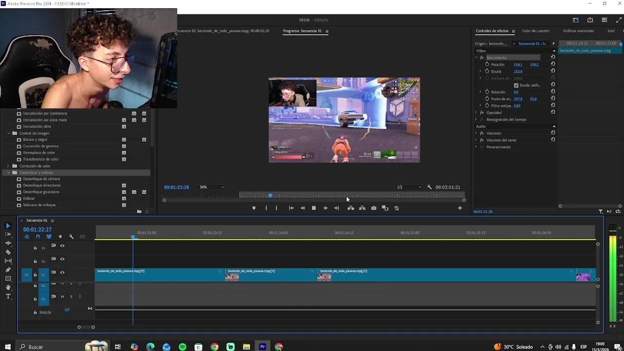This screenshot has height=351, width=624.
Task: Switch to Gráficos esenciales tab
Action: click(x=578, y=31)
